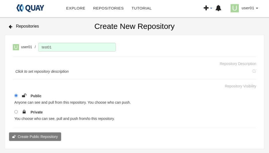Click to set repository description text

click(x=42, y=71)
